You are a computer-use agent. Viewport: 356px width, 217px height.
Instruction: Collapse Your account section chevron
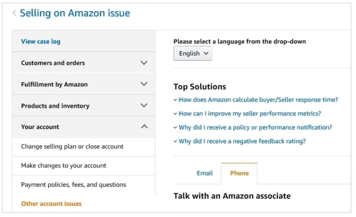point(144,126)
